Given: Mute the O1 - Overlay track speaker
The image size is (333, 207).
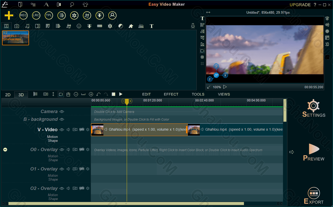Looking at the screenshot, I should point(68,169).
